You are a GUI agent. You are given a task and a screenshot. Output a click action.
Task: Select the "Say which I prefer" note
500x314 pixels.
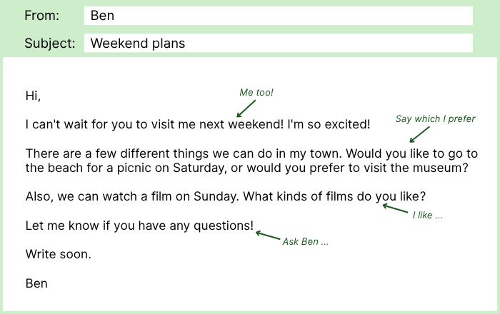point(435,118)
